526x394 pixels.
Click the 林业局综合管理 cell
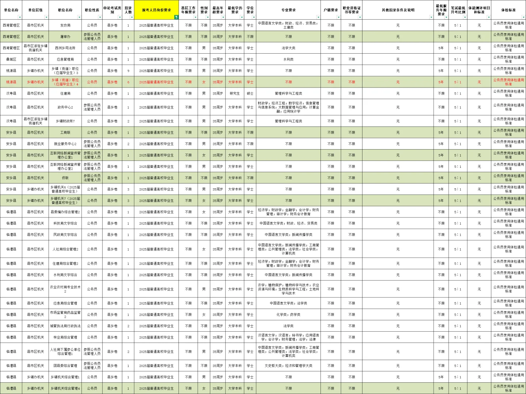click(65, 337)
